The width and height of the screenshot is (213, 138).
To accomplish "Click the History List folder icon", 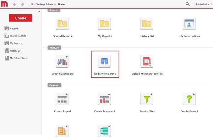I will 147,24.
